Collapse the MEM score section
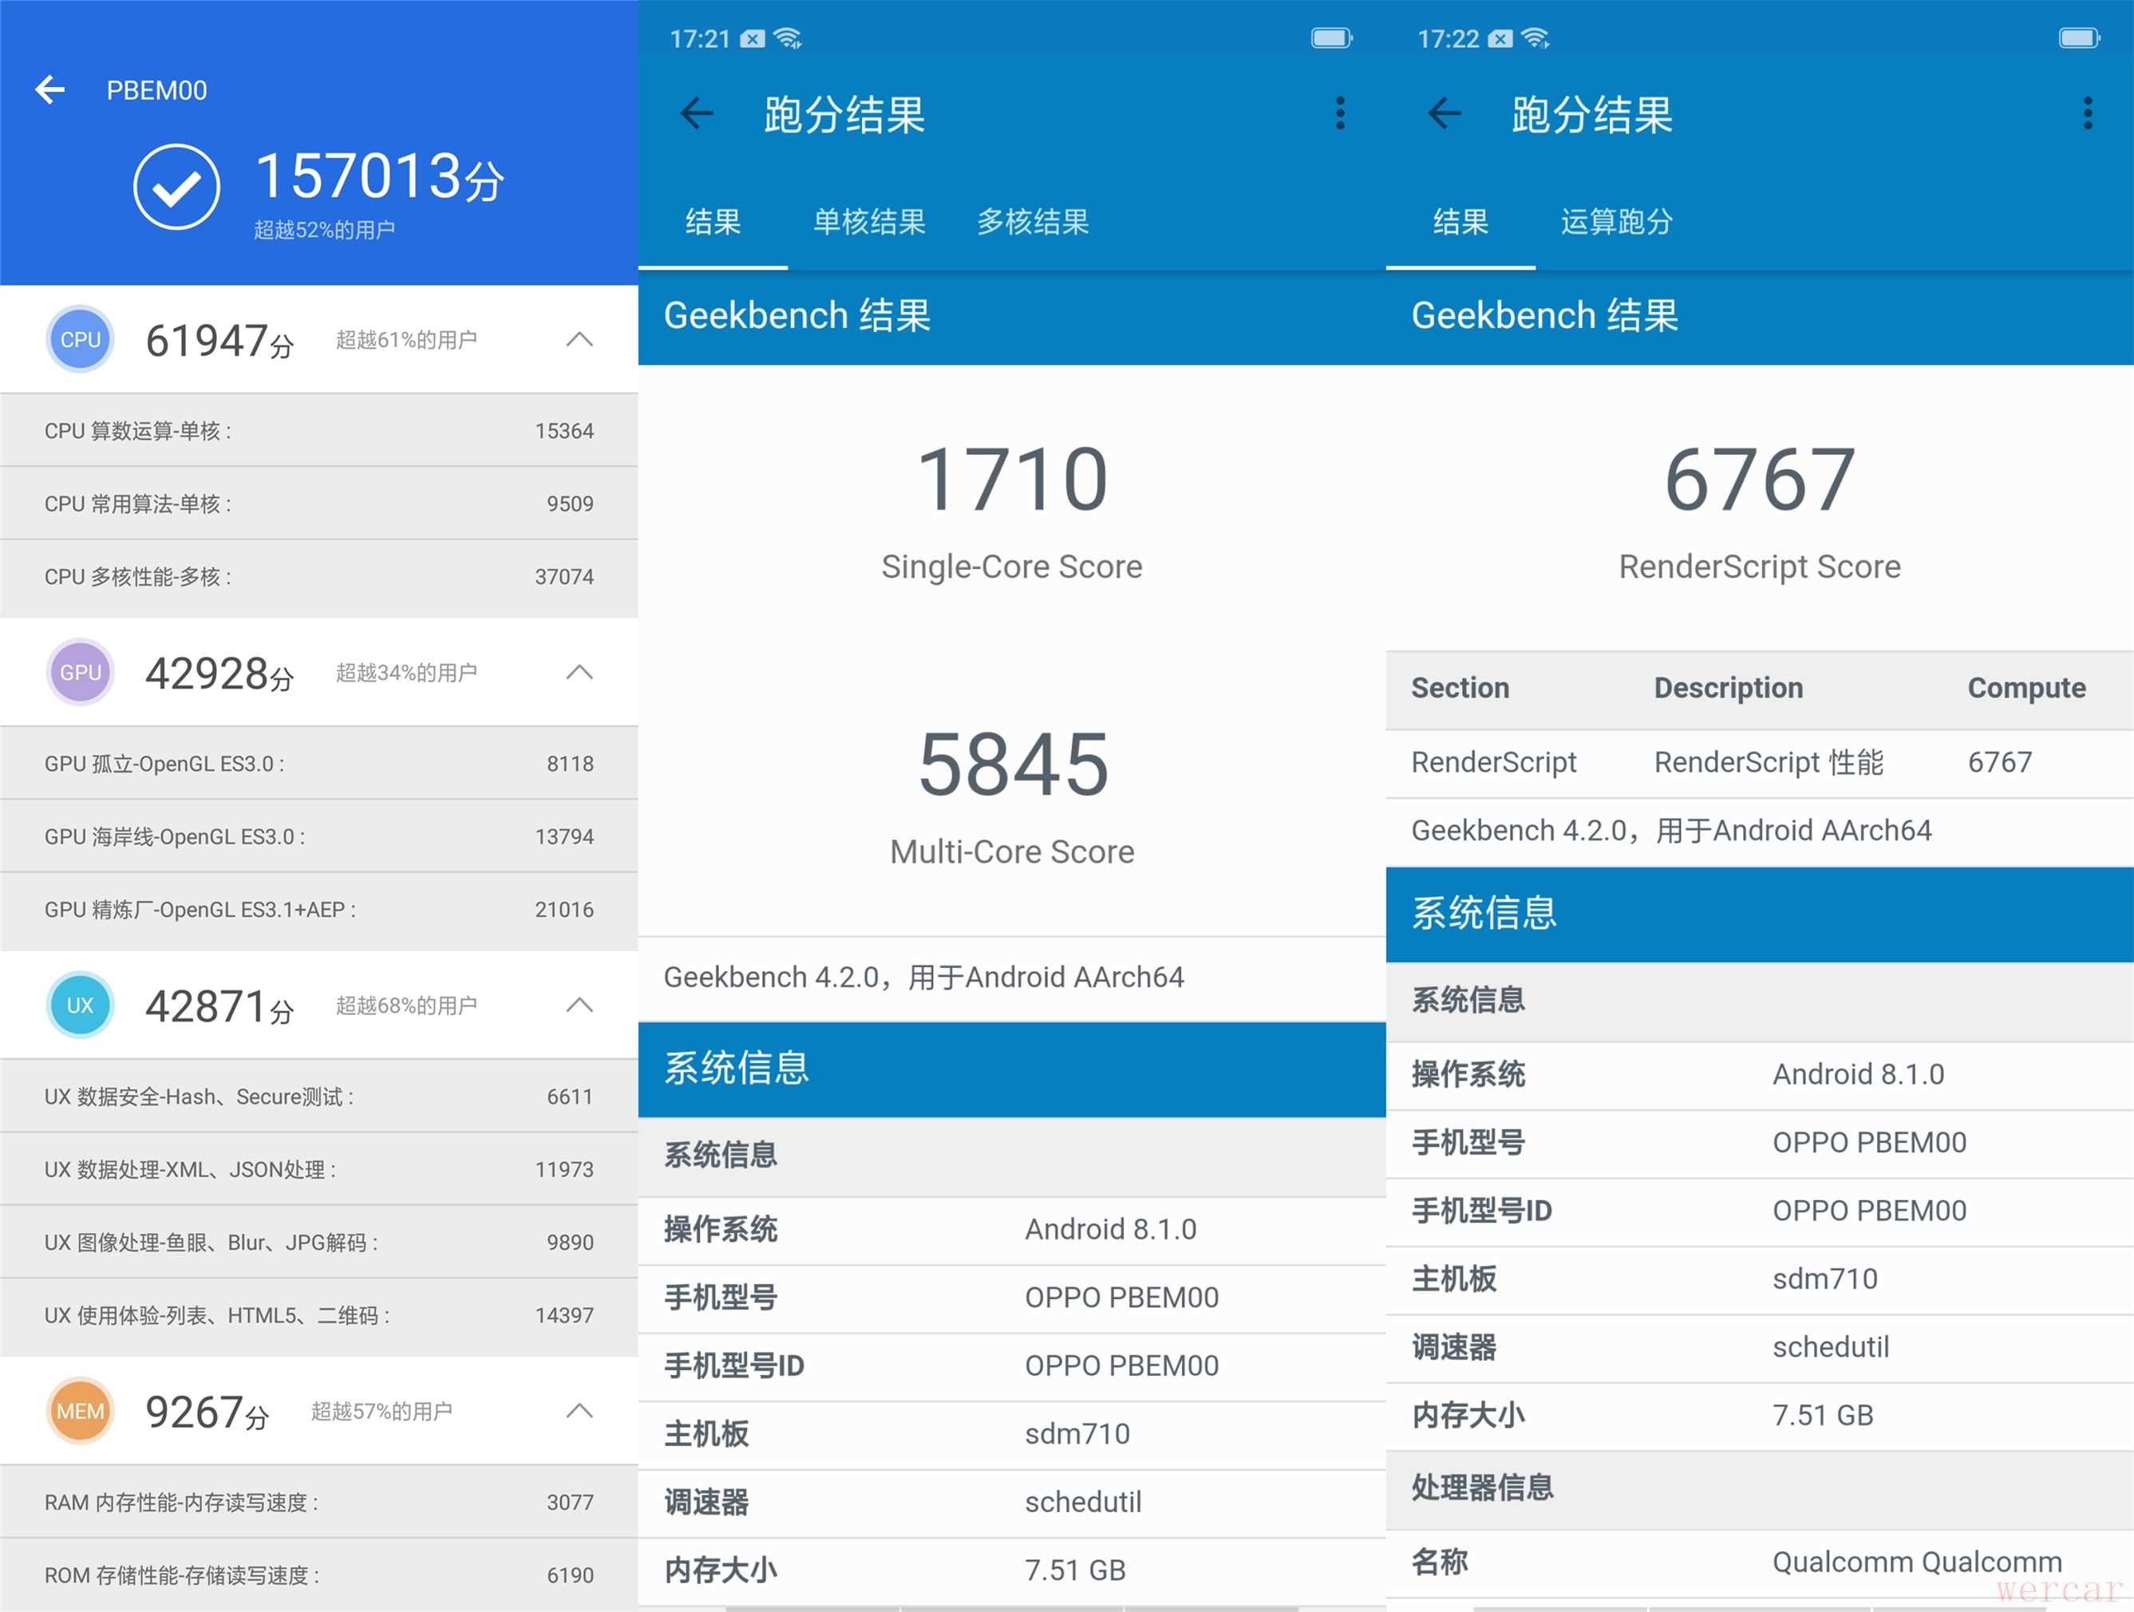The height and width of the screenshot is (1612, 2134). click(x=579, y=1412)
